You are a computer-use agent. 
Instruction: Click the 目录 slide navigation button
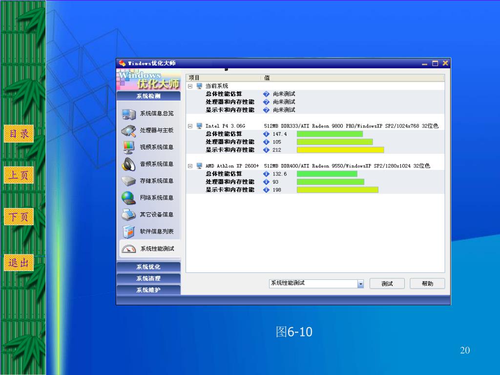(x=19, y=134)
